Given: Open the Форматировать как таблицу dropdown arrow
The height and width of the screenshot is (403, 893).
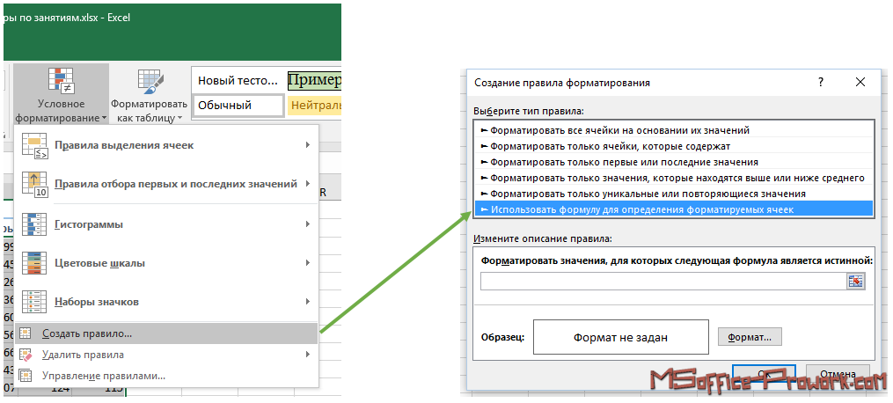Looking at the screenshot, I should pos(179,118).
